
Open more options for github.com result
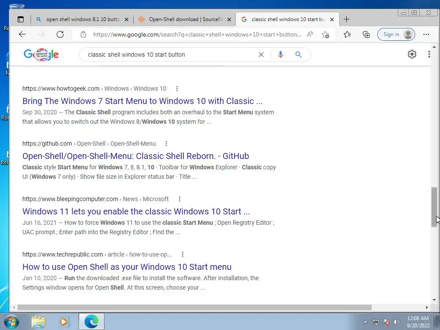coord(166,144)
